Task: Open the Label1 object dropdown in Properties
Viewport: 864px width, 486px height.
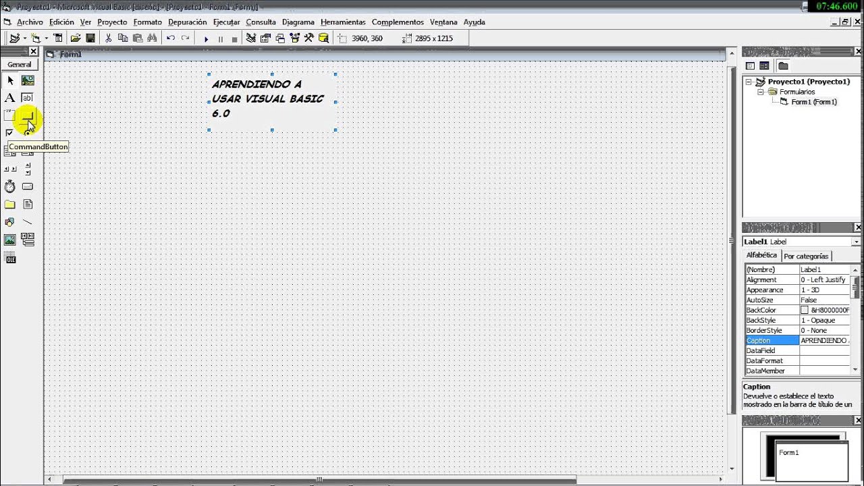Action: (856, 242)
